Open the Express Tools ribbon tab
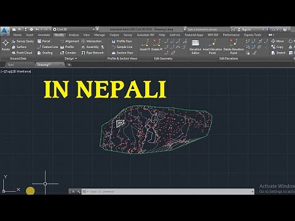The image size is (295, 221). pyautogui.click(x=253, y=35)
